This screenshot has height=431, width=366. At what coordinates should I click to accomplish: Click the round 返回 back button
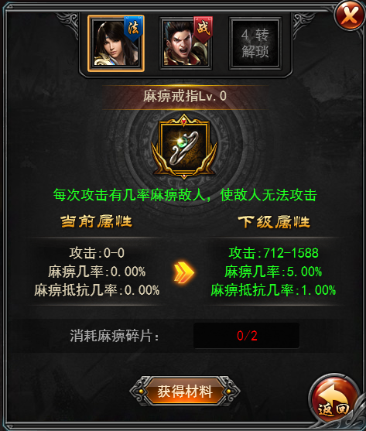(334, 400)
